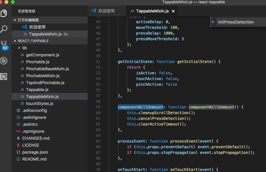266x172 pixels.
Task: Click the 资源管理器 panel title
Action: click(x=27, y=11)
